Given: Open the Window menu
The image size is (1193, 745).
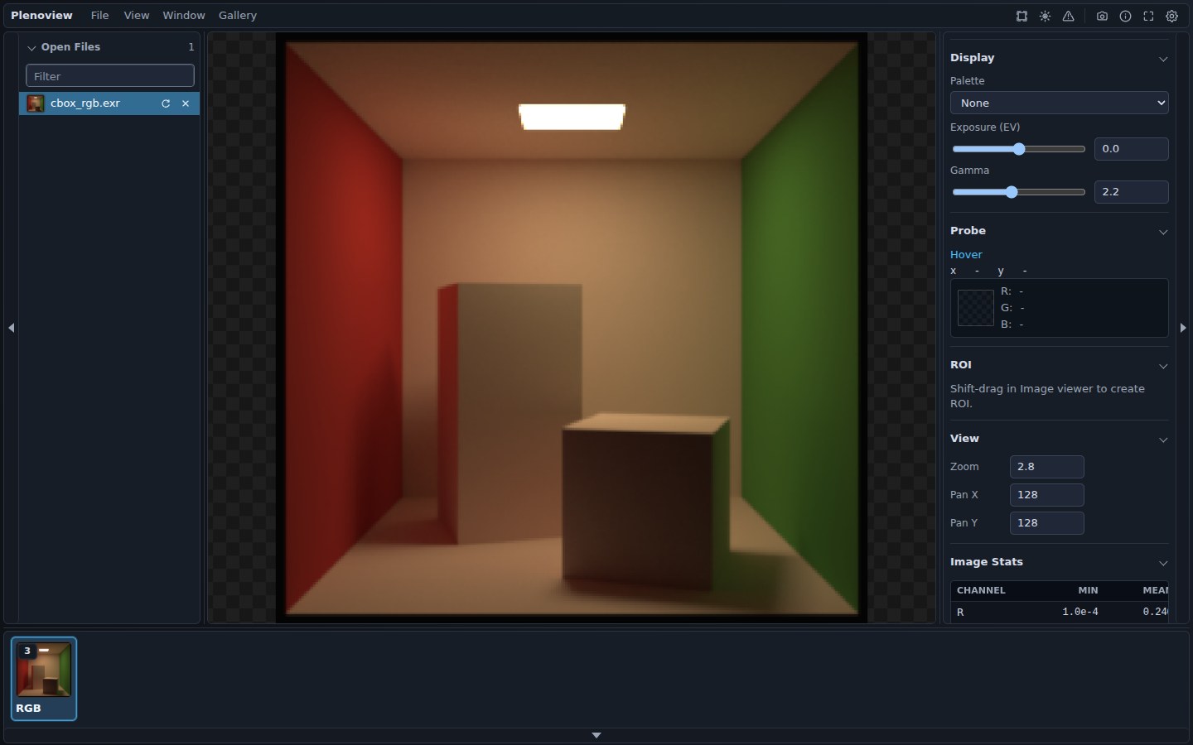Looking at the screenshot, I should coord(184,16).
